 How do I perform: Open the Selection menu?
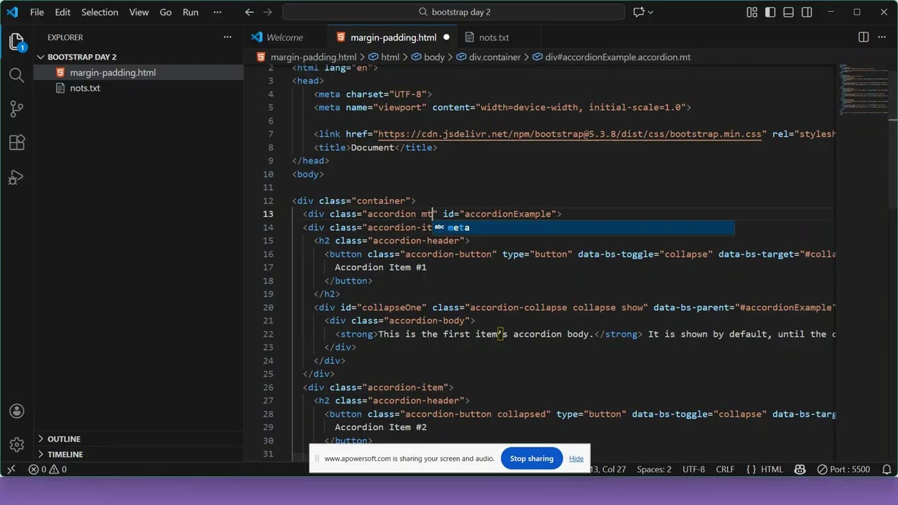[100, 12]
